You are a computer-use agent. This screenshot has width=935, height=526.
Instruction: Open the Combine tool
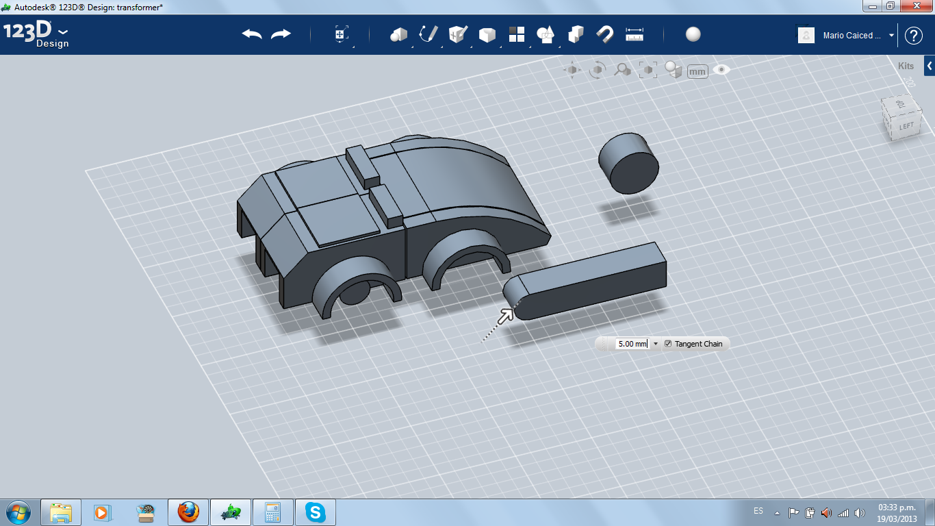click(576, 34)
